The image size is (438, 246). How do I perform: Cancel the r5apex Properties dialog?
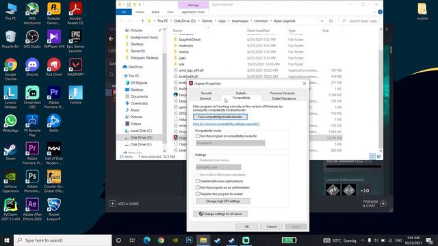point(271,227)
